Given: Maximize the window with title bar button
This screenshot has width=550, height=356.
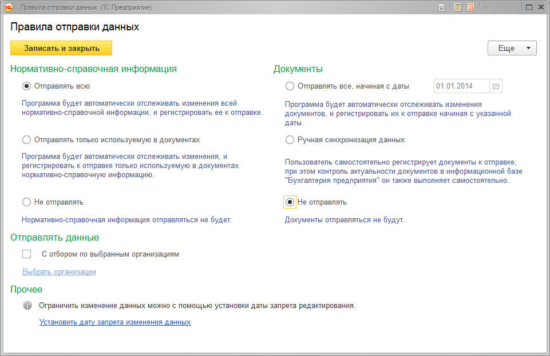Looking at the screenshot, I should pyautogui.click(x=528, y=7).
